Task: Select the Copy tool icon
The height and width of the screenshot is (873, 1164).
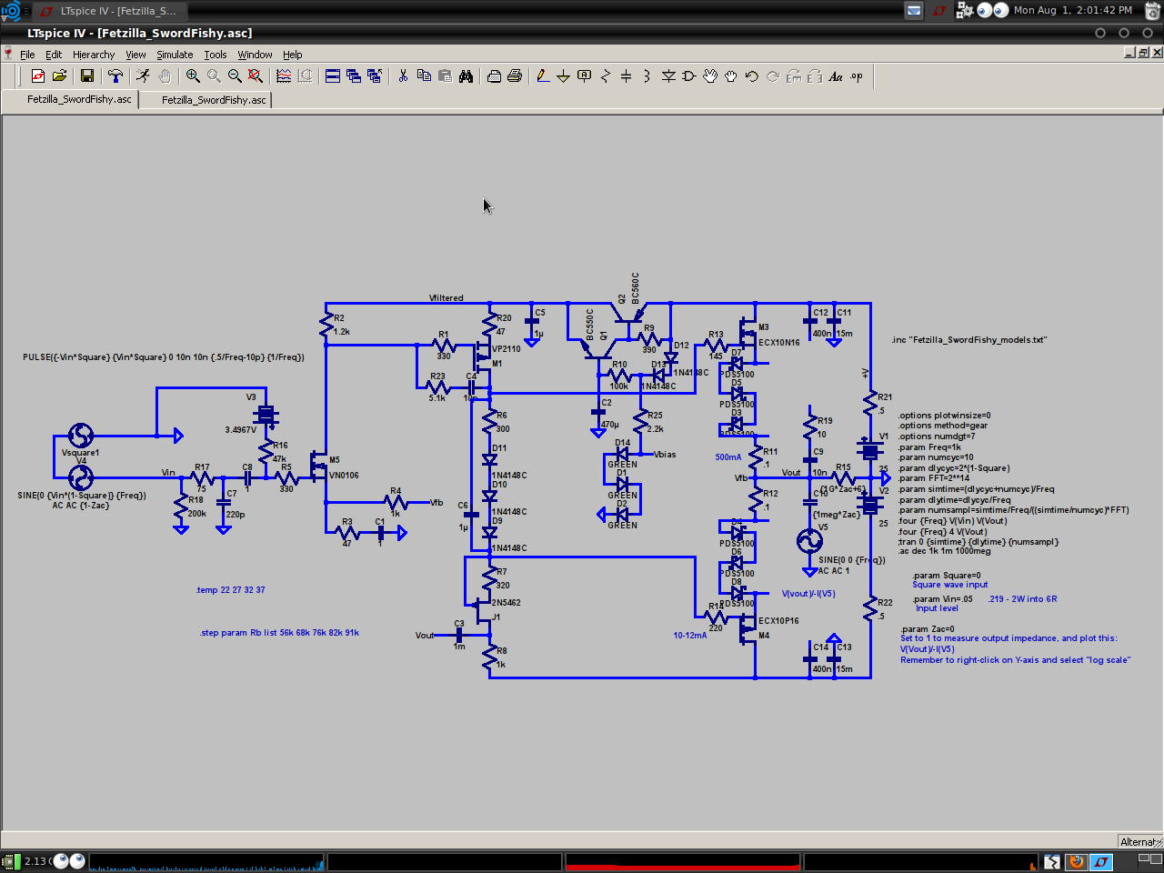Action: (424, 76)
